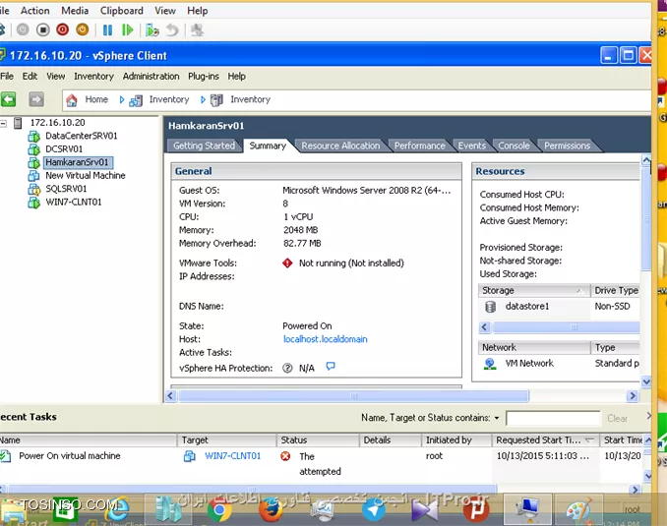Click the Revert undo arrow icon
This screenshot has width=667, height=526.
coord(172,30)
